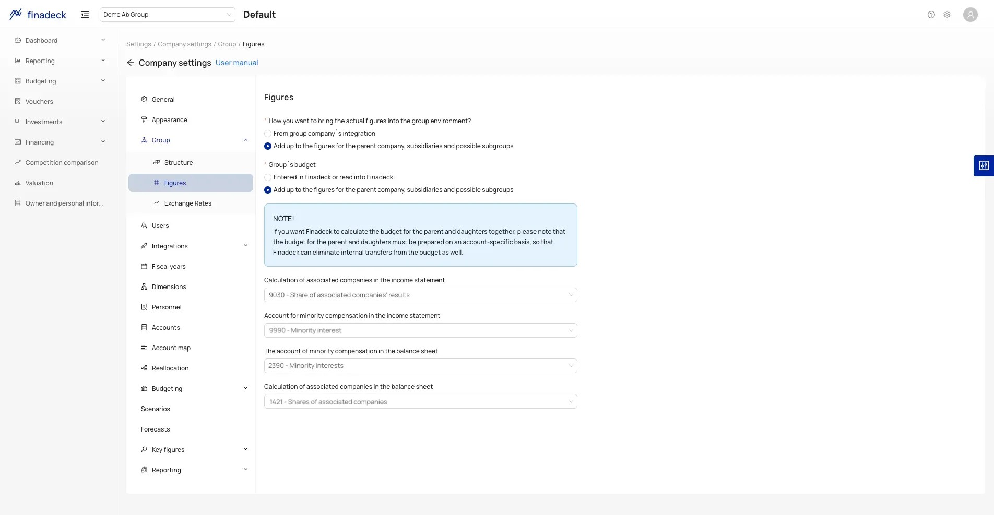The width and height of the screenshot is (994, 515).
Task: Open the Users settings item
Action: (x=191, y=225)
